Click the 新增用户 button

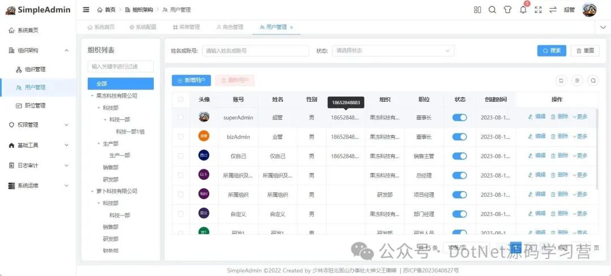[x=191, y=80]
